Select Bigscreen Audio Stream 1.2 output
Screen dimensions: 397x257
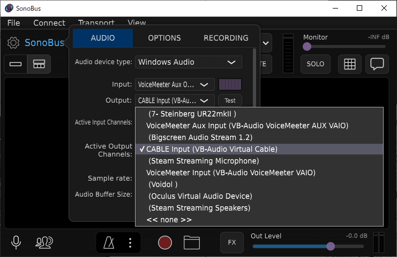point(259,137)
